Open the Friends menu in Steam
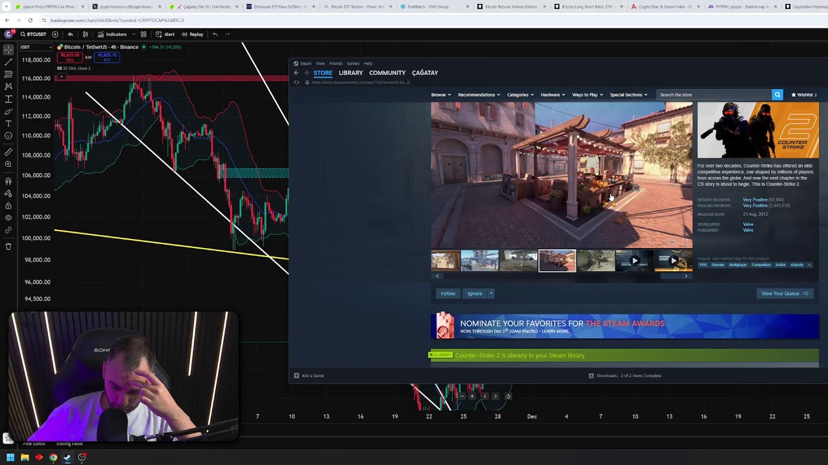This screenshot has width=828, height=465. (336, 63)
